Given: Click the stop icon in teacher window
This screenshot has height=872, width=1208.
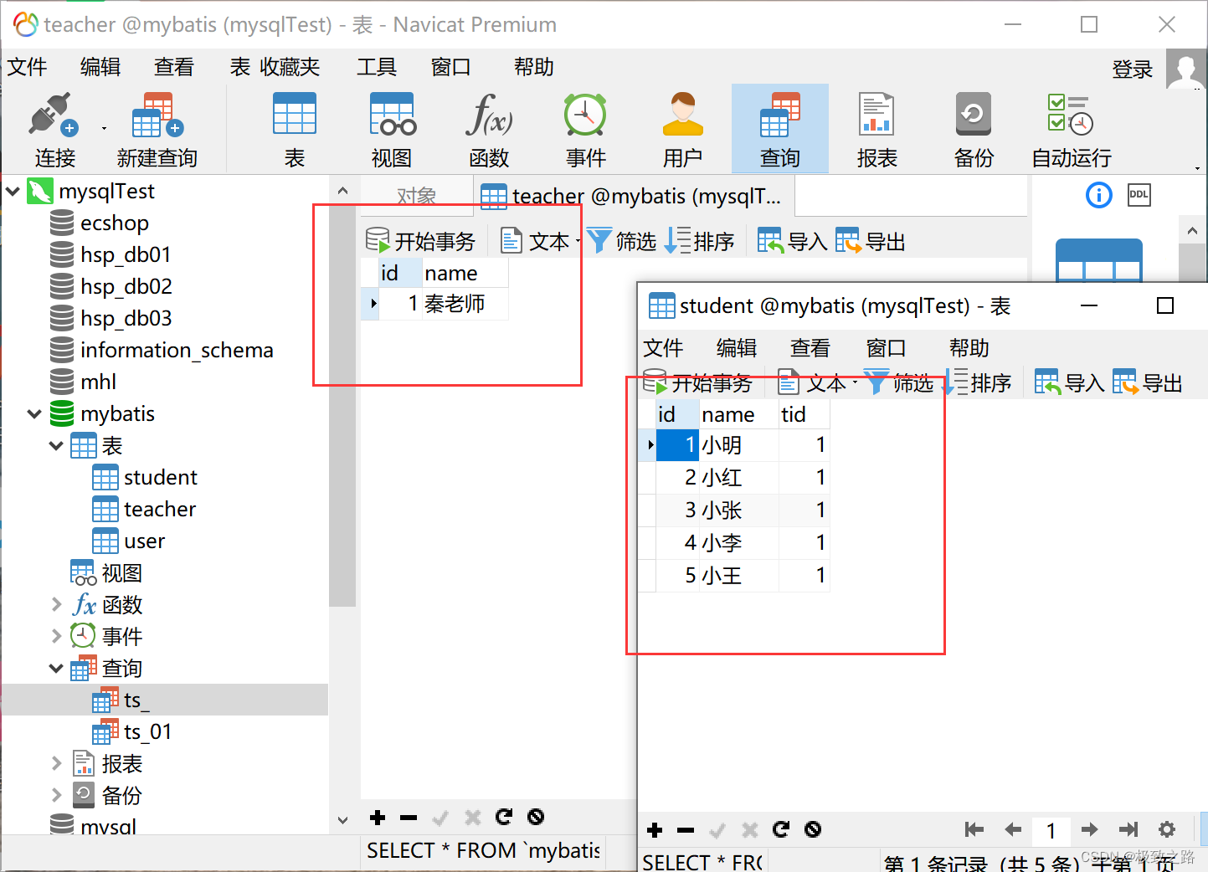Looking at the screenshot, I should click(x=536, y=817).
